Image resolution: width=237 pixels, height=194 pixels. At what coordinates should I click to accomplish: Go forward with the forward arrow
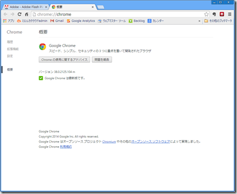point(12,14)
